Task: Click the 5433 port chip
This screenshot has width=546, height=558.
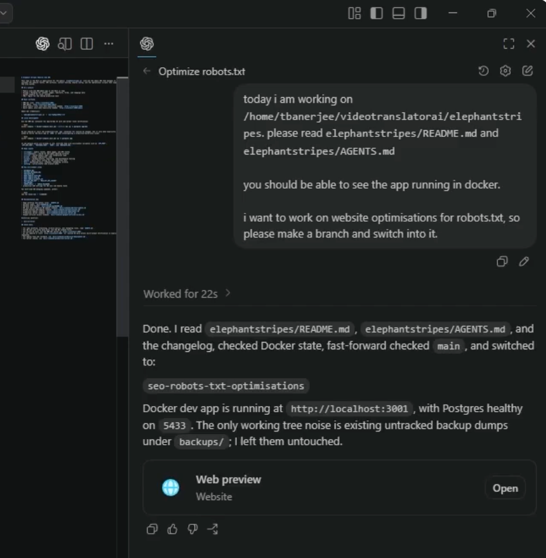Action: pos(174,425)
